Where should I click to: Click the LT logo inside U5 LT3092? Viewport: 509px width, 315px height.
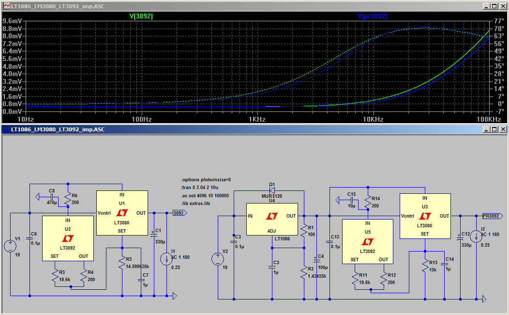coord(367,241)
